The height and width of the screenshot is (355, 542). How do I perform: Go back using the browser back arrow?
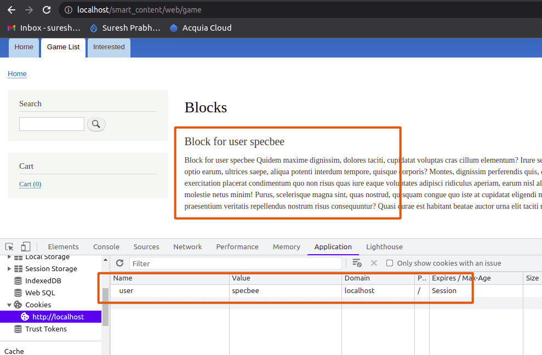point(11,10)
